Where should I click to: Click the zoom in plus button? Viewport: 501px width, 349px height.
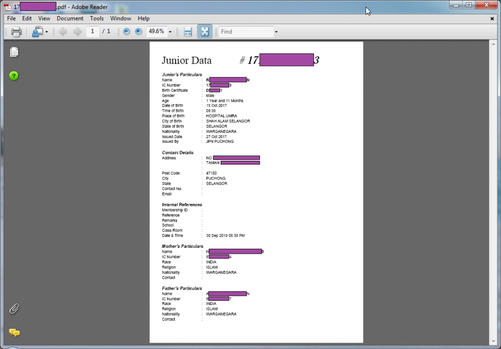coord(138,32)
